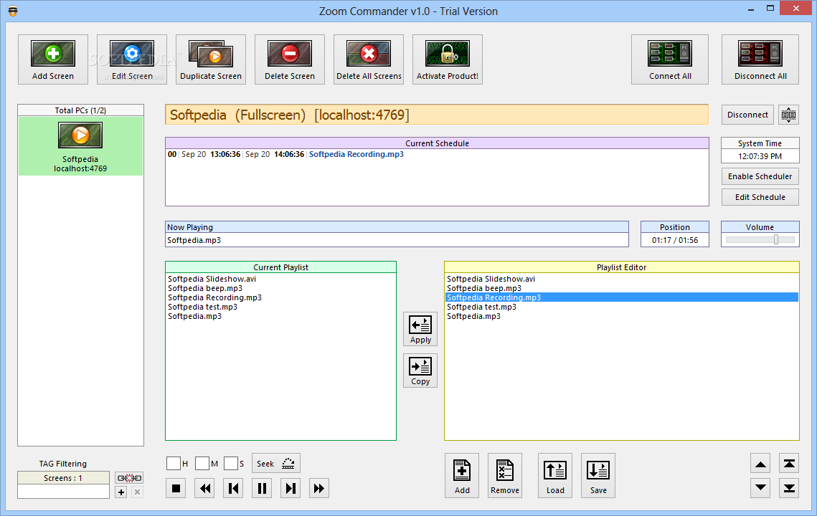The width and height of the screenshot is (817, 516).
Task: Add a file to the playlist editor
Action: (462, 475)
